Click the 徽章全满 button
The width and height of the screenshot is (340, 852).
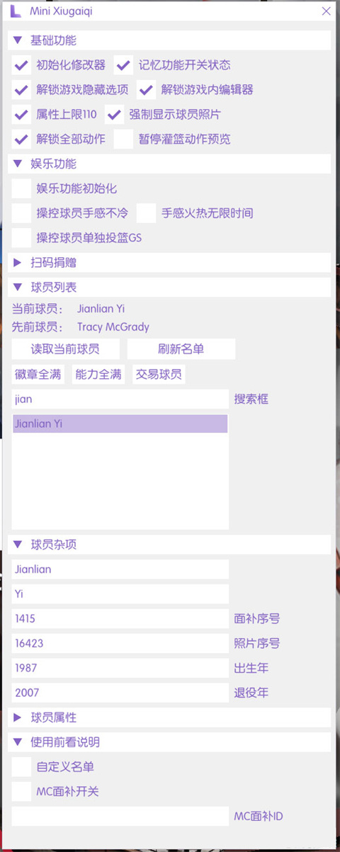(x=38, y=374)
